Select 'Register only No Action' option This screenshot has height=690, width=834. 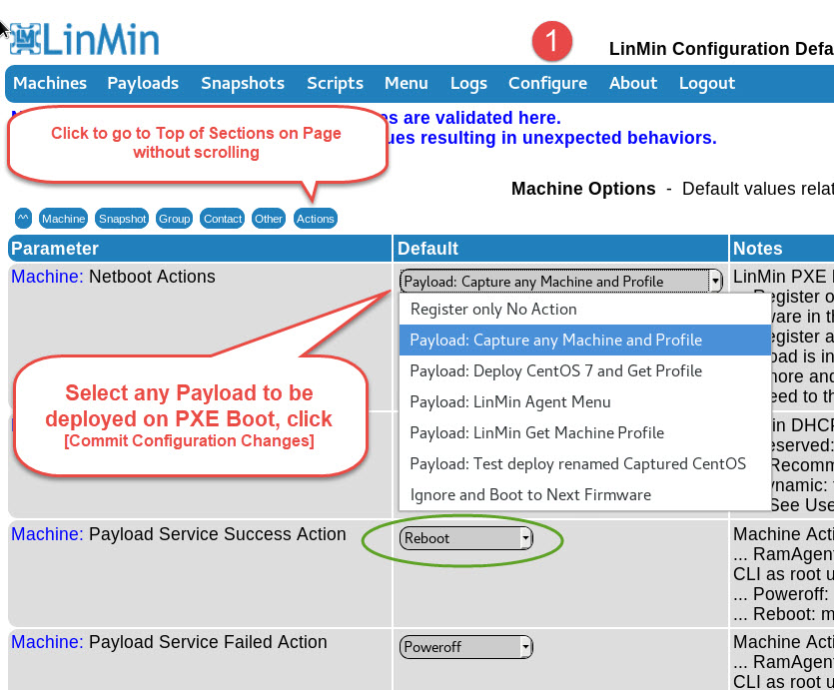point(493,310)
